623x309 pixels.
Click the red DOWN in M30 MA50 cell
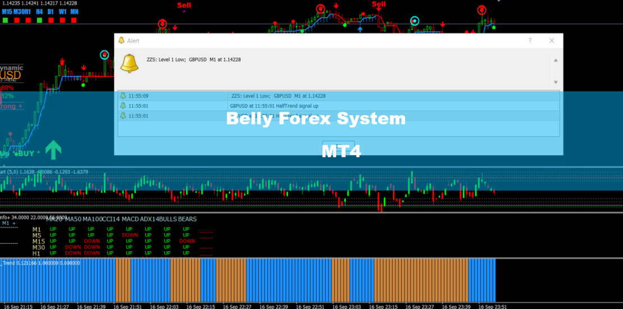point(73,247)
